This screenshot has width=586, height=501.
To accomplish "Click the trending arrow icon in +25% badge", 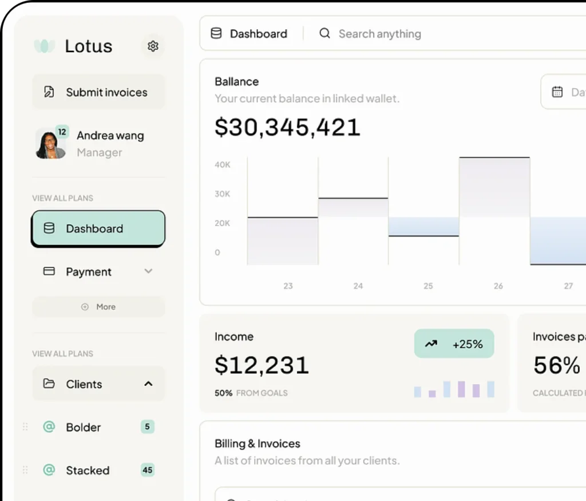I will (x=431, y=344).
